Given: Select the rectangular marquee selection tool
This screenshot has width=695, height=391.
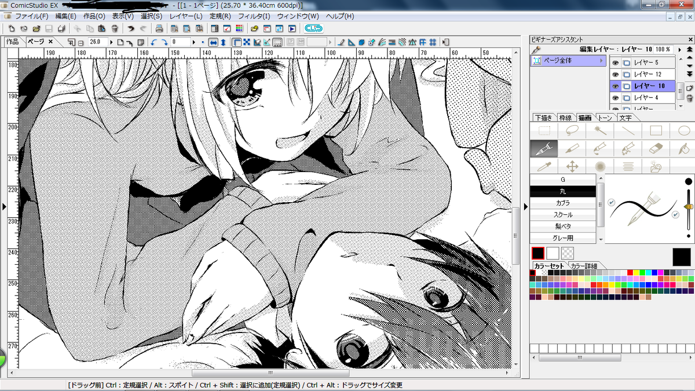Looking at the screenshot, I should 544,131.
